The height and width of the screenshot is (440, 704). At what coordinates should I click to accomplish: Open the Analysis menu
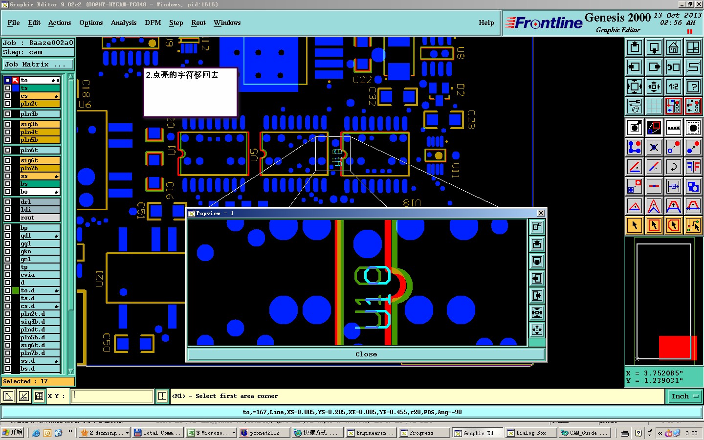click(124, 23)
